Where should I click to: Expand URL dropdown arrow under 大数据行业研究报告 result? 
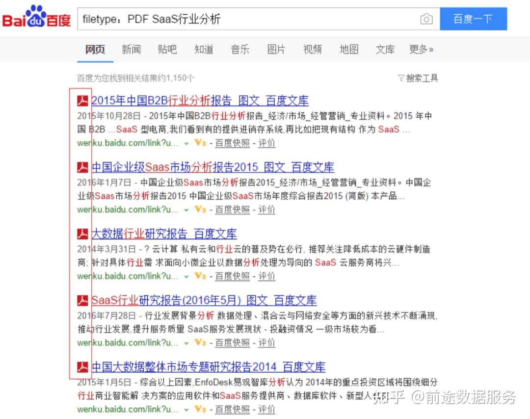click(x=186, y=277)
